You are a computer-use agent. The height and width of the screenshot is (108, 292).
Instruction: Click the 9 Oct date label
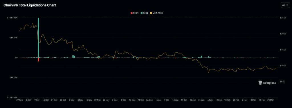(37, 100)
